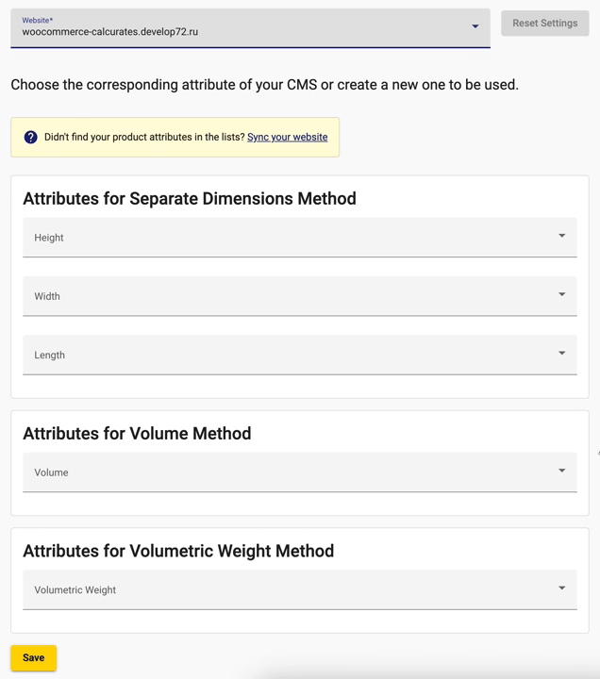The width and height of the screenshot is (600, 679).
Task: Open the Website dropdown arrow
Action: [475, 26]
